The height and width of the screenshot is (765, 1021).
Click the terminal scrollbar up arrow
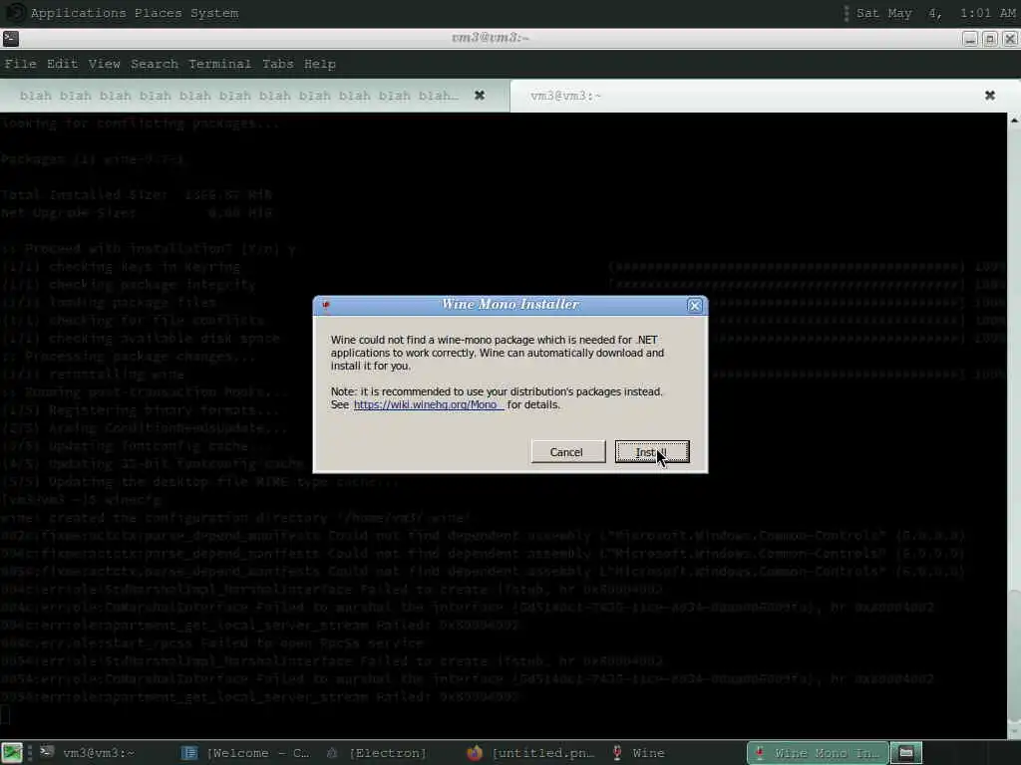point(1014,121)
